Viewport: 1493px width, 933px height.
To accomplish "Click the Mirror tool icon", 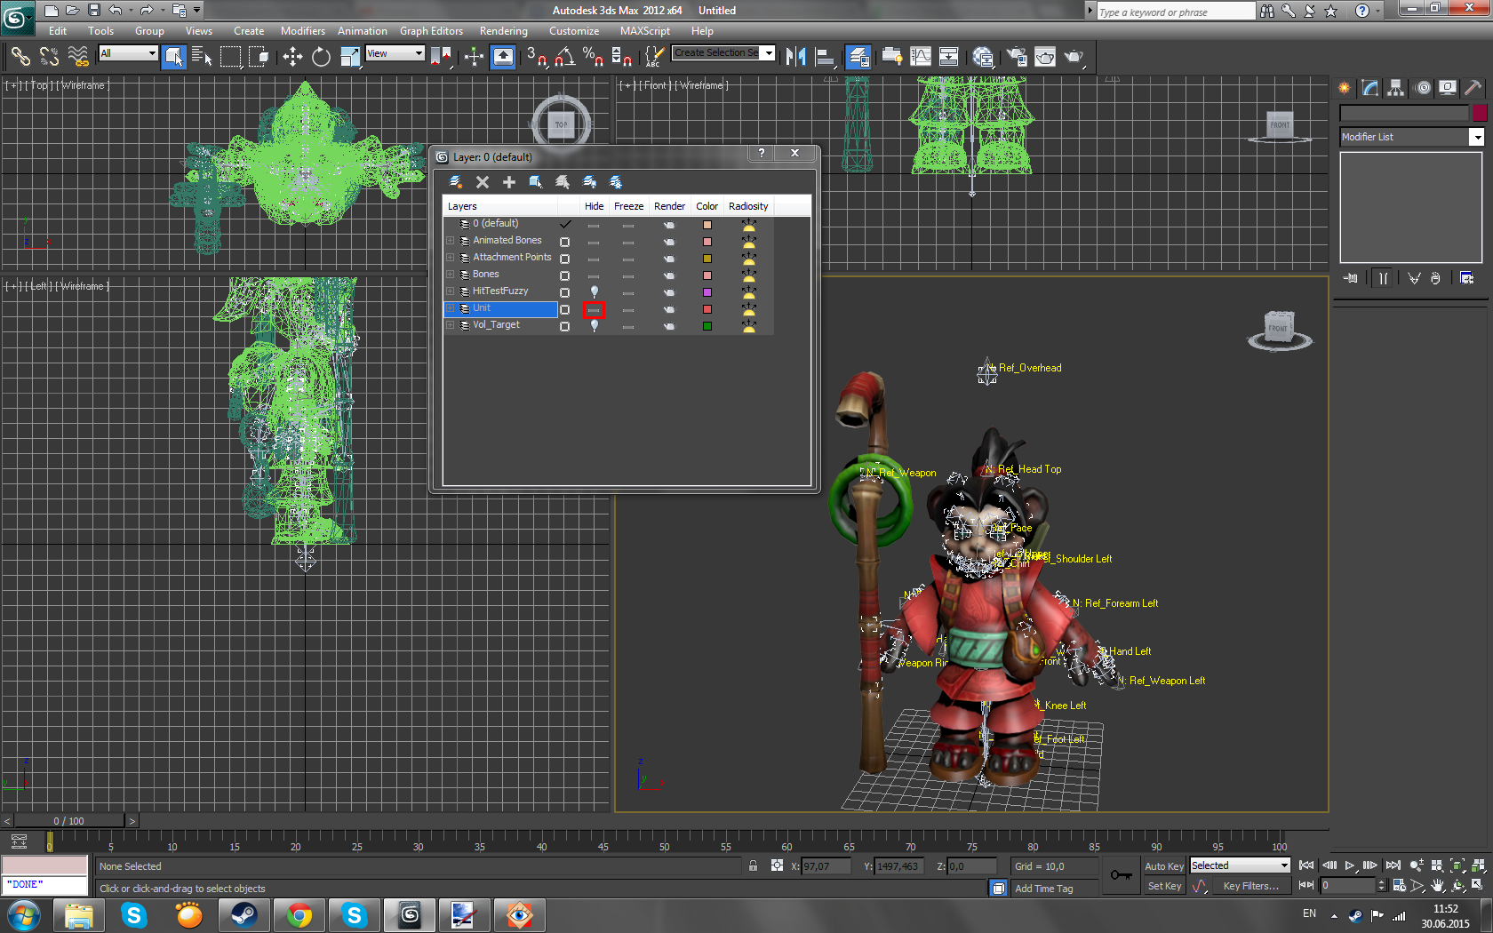I will click(796, 57).
